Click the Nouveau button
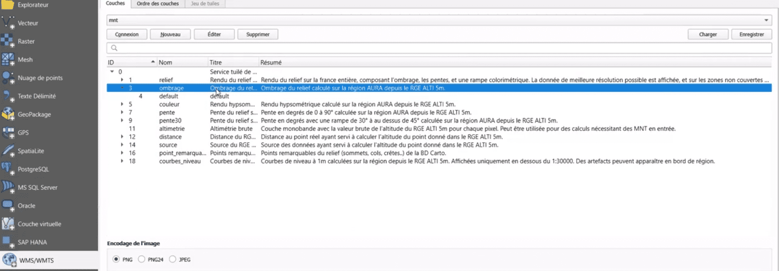This screenshot has width=779, height=271. point(170,34)
